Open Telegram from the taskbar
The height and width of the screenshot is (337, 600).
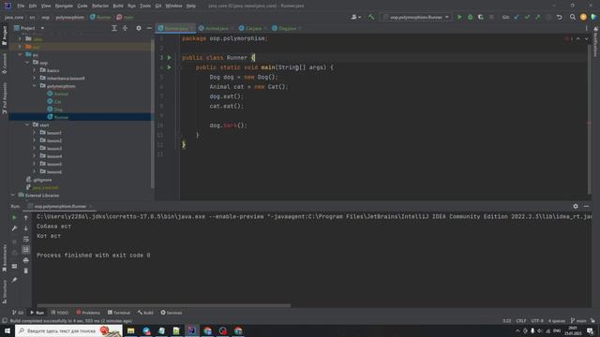click(x=146, y=330)
